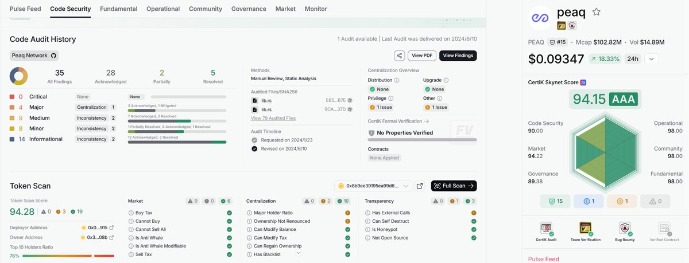Click the share icon next to View PDF
This screenshot has width=689, height=263.
pyautogui.click(x=400, y=56)
